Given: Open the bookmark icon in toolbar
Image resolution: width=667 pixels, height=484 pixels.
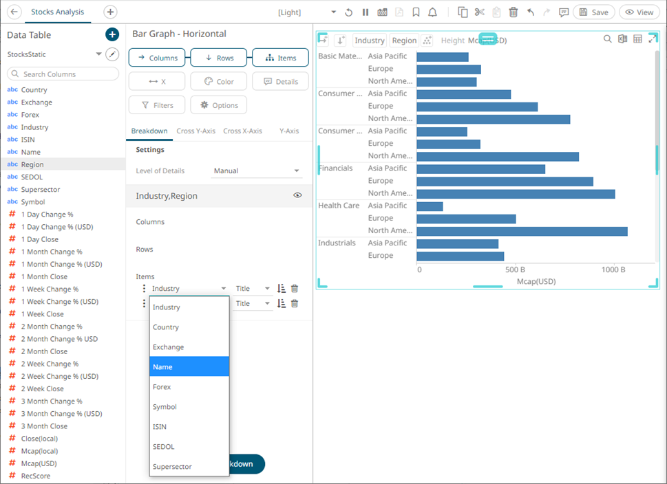Looking at the screenshot, I should tap(416, 12).
